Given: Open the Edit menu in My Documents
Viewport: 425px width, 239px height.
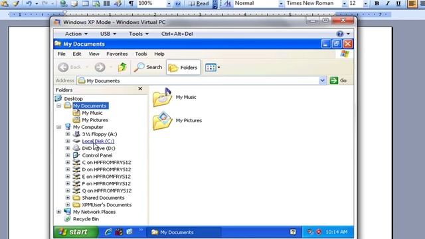Looking at the screenshot, I should click(77, 54).
